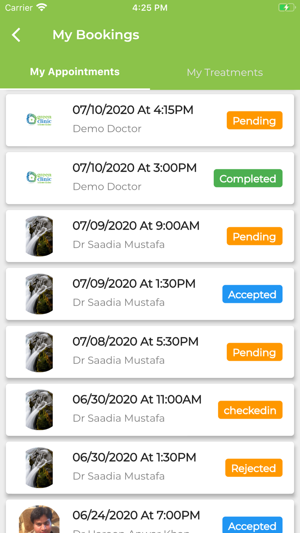This screenshot has height=533, width=300.
Task: Select the My Appointments tab
Action: tap(75, 72)
